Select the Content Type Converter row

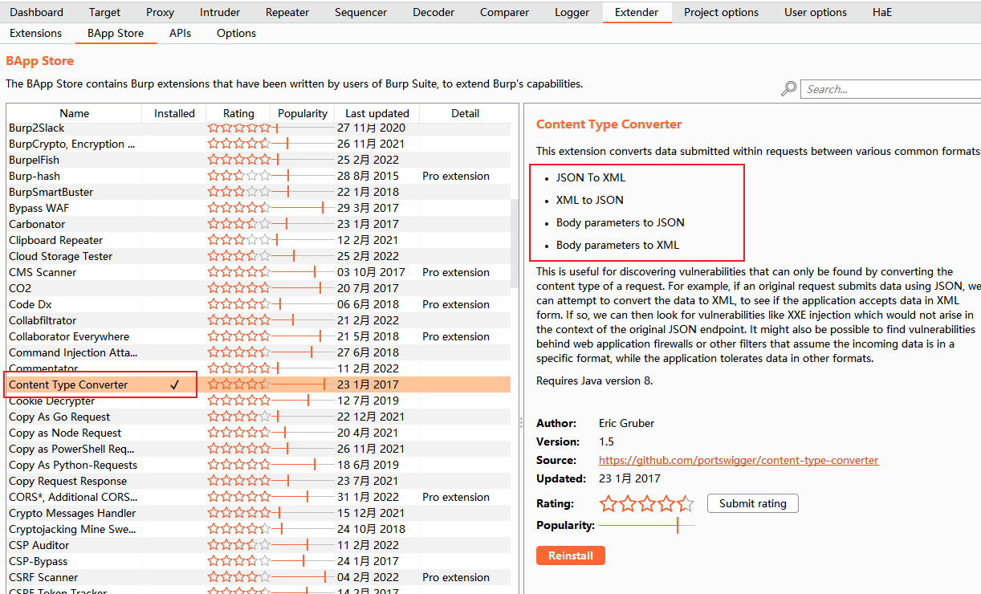(x=258, y=384)
